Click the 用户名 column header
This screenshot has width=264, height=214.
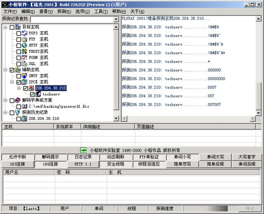(x=29, y=172)
